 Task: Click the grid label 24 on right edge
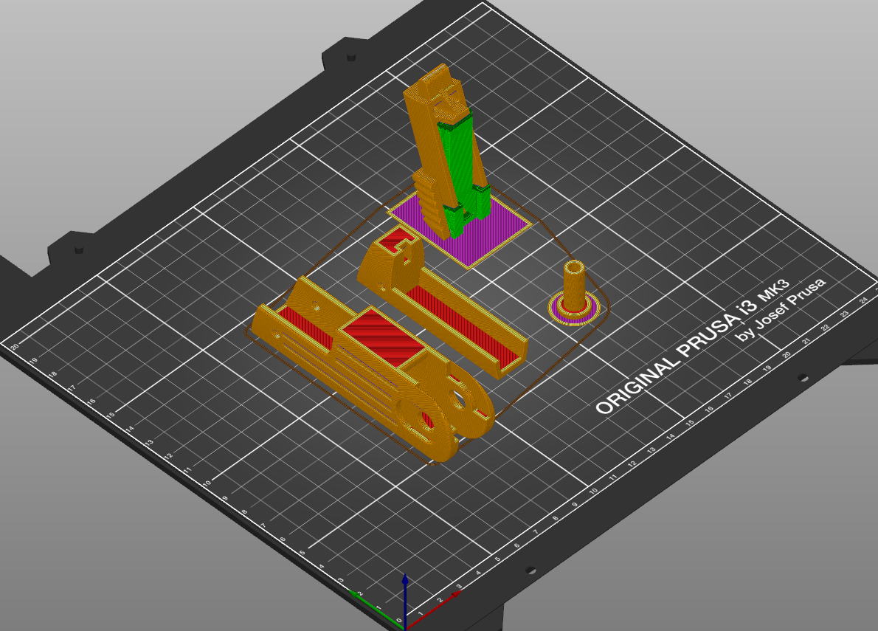[x=863, y=301]
